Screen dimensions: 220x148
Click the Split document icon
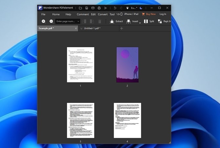coord(146,21)
